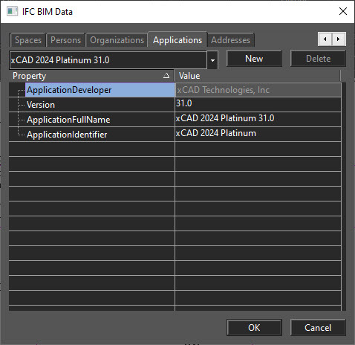Click the xCAD Technologies, Inc value cell
Viewport: 355px width, 345px height.
[x=258, y=90]
